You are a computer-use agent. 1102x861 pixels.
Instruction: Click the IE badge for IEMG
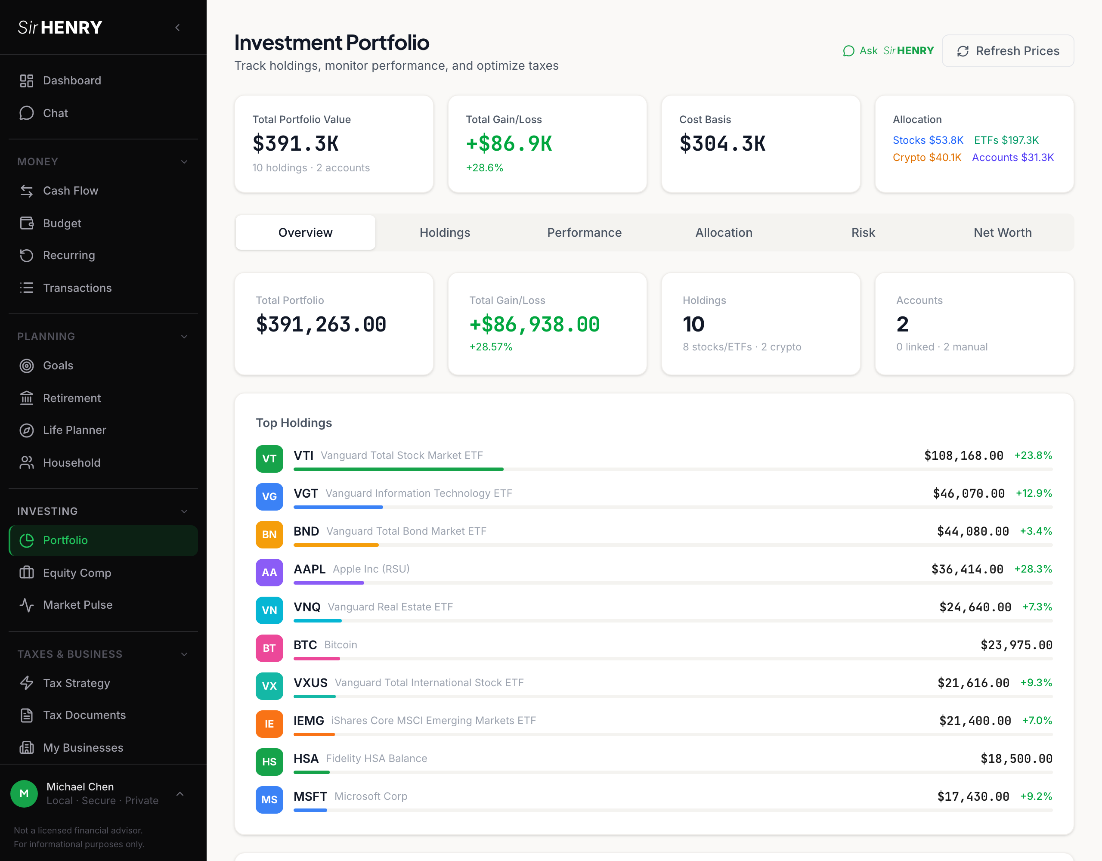269,724
